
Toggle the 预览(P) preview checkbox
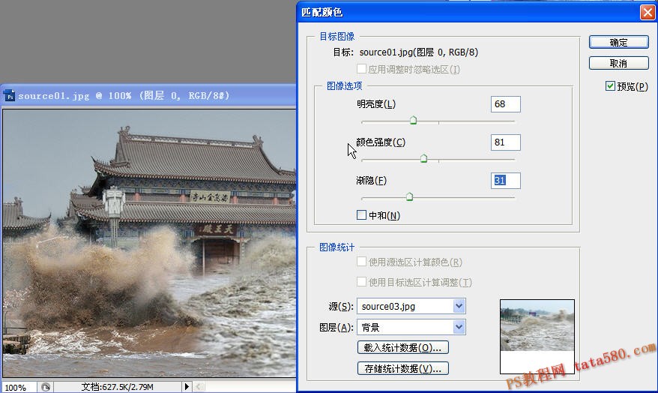coord(610,86)
